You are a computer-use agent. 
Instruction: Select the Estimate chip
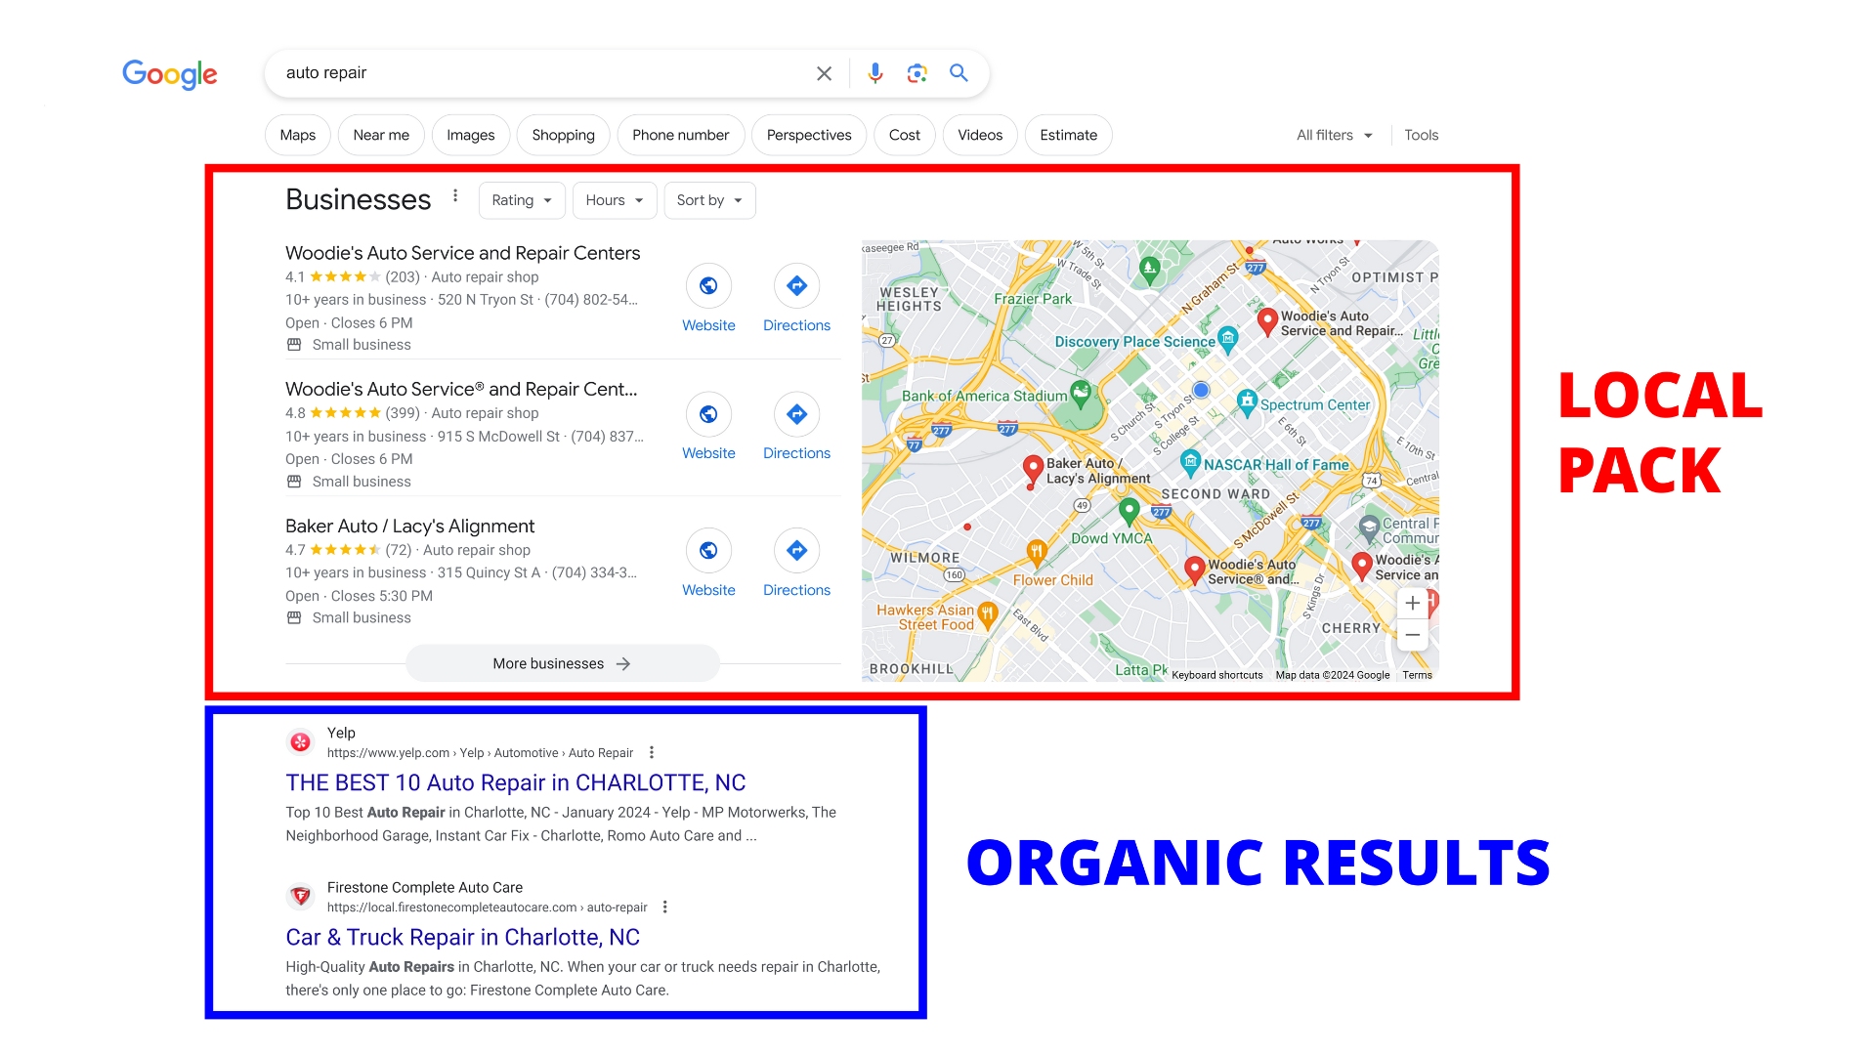coord(1069,135)
